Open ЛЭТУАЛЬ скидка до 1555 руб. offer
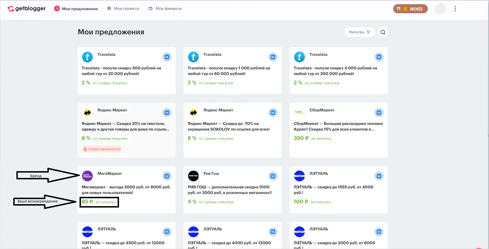The height and width of the screenshot is (249, 489). [x=333, y=190]
